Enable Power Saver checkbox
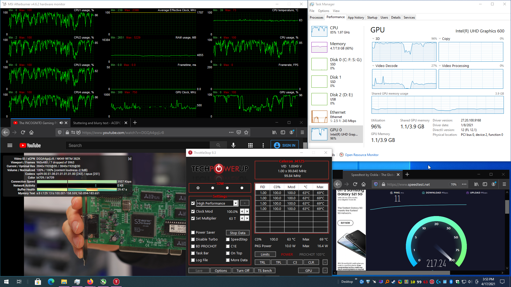Screen dimensions: 511x287 pos(193,233)
